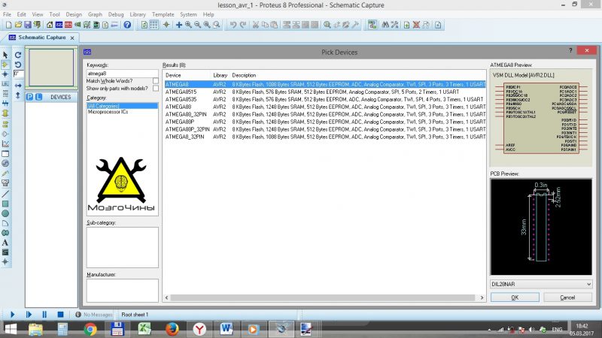Image resolution: width=602 pixels, height=338 pixels.
Task: Select Microprocessor ICs category
Action: click(108, 112)
